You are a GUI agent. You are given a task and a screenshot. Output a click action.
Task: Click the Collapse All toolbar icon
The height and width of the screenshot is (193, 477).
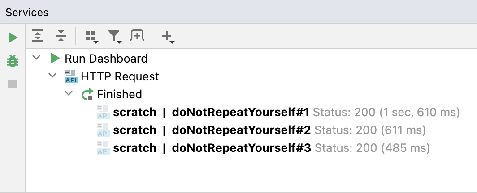[61, 36]
